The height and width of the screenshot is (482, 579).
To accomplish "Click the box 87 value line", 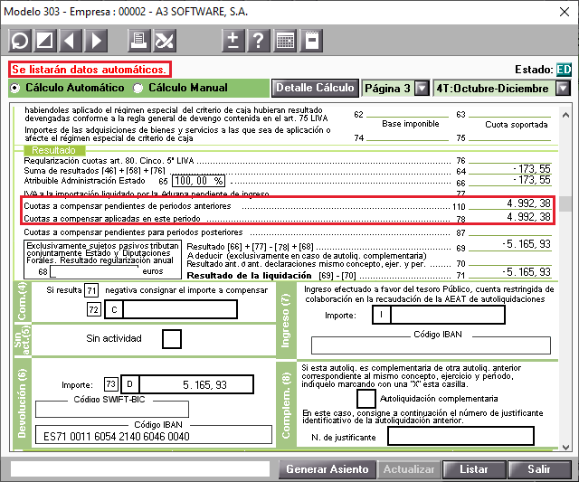I will point(509,232).
